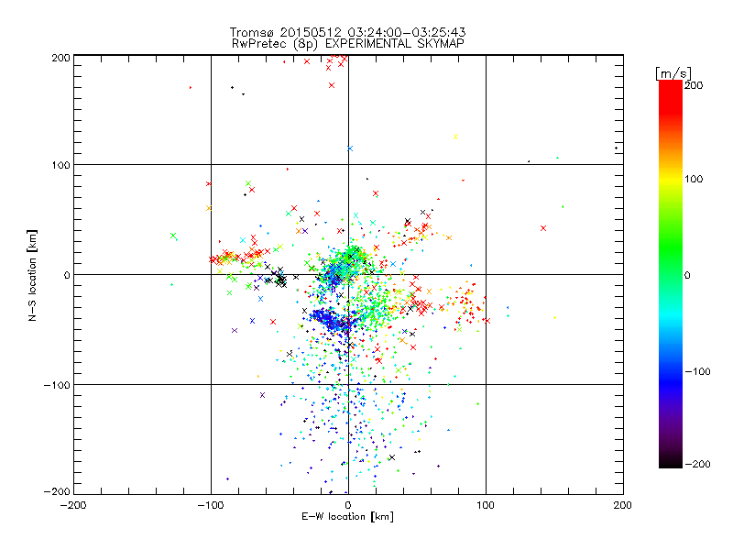This screenshot has width=733, height=550.
Task: Click the "N-S location [km]" axis label
Action: [32, 275]
